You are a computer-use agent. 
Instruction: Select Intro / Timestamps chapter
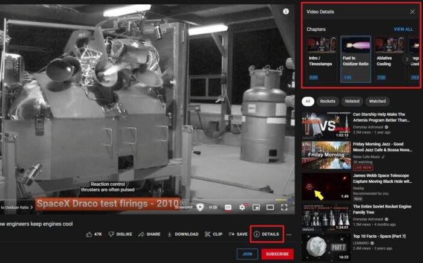click(321, 59)
